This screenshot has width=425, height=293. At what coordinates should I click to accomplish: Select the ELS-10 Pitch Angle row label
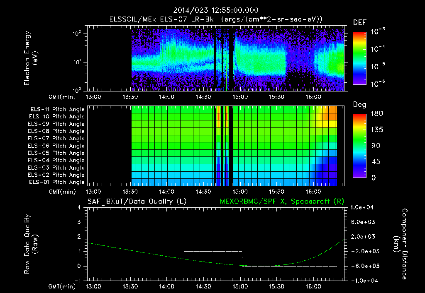coord(57,117)
